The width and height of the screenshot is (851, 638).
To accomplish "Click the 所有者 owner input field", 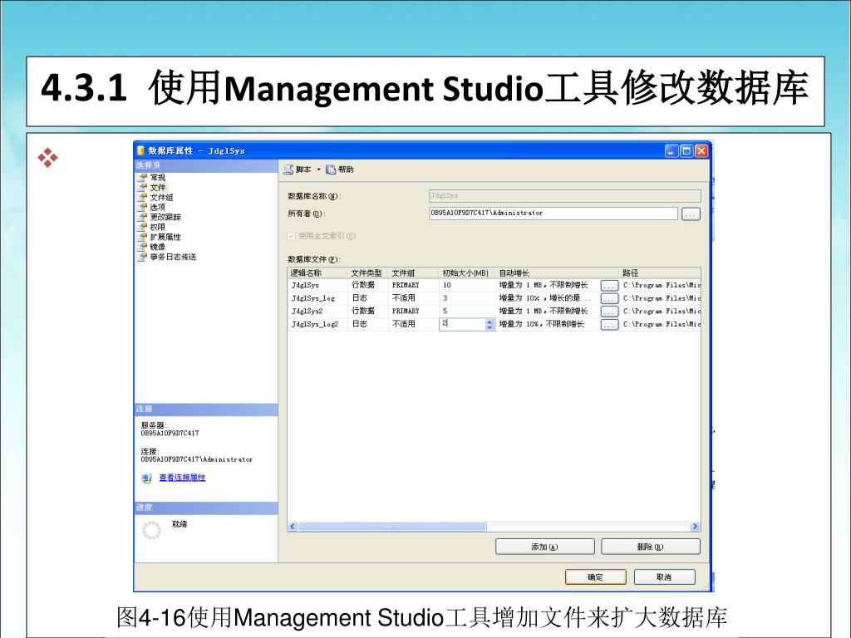I will [x=553, y=213].
